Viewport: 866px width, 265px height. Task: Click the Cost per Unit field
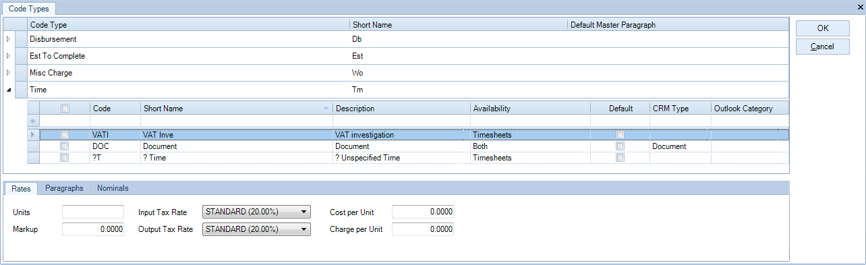point(423,212)
